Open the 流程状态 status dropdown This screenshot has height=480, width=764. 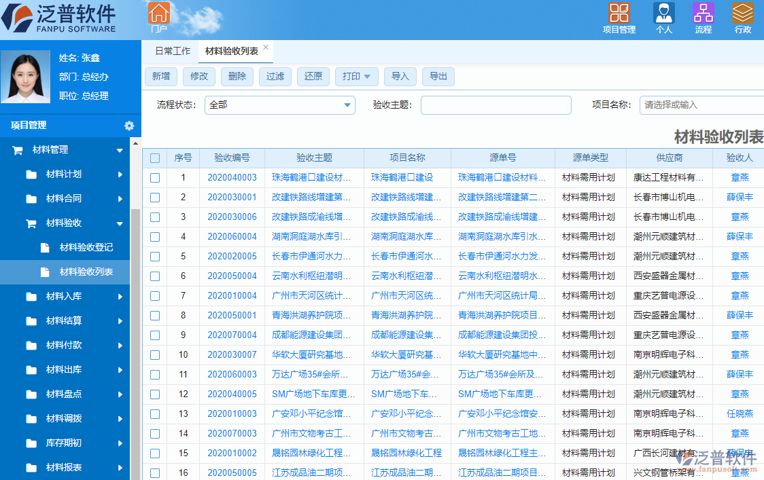coord(347,105)
